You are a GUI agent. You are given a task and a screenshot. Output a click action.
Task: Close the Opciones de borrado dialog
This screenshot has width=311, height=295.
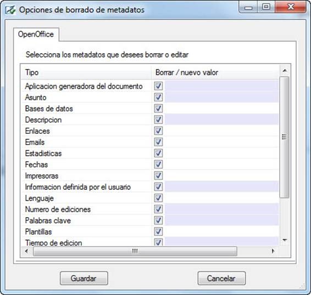(291, 7)
